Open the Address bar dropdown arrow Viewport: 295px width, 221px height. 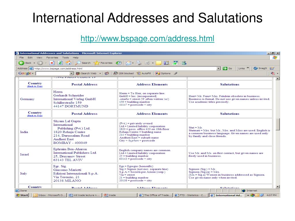pos(218,68)
